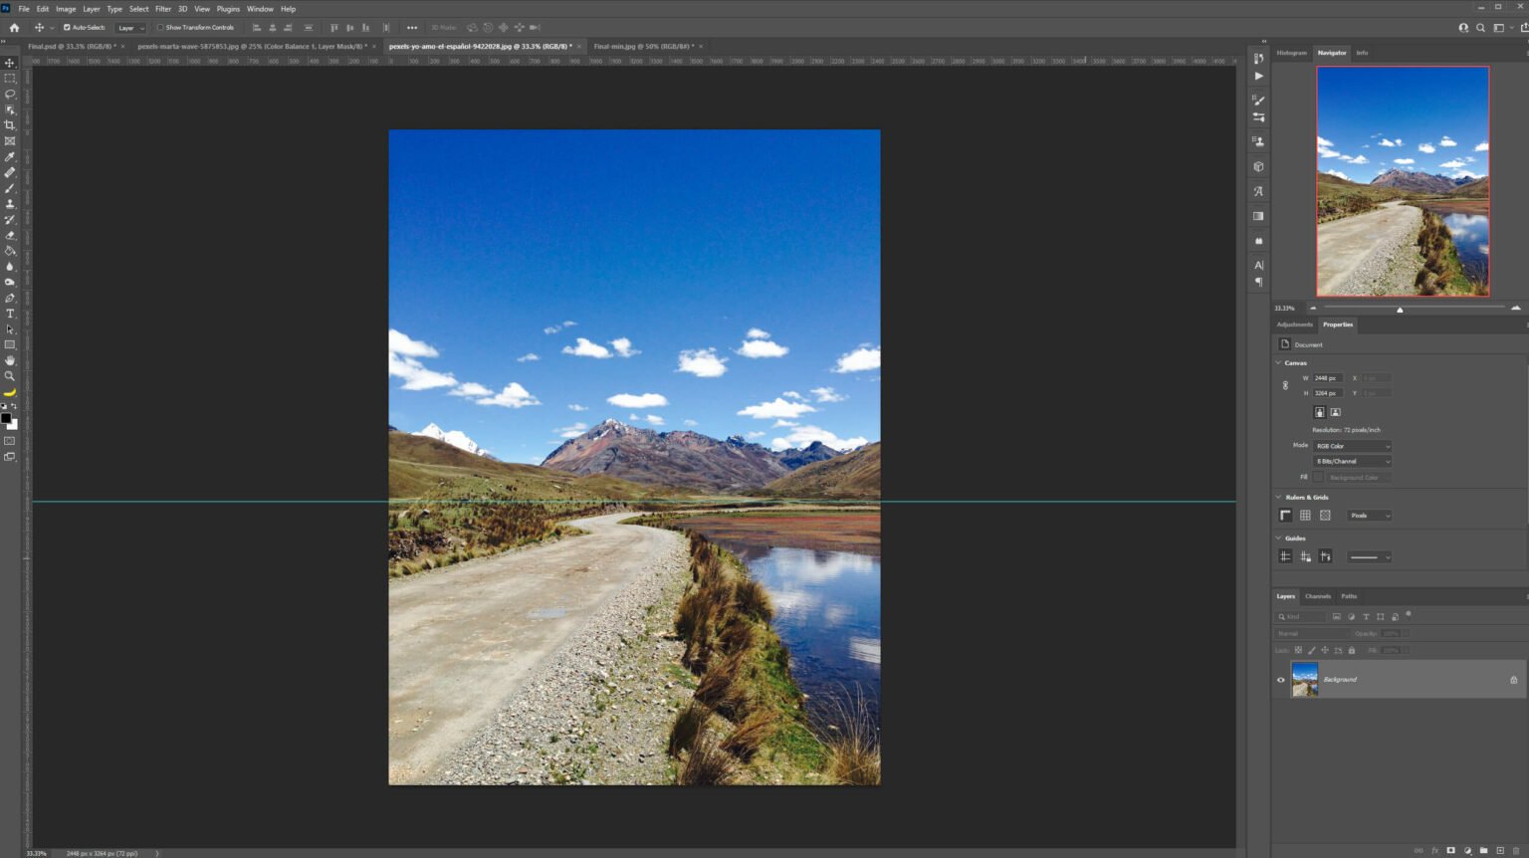Click the Home icon in options bar
Viewport: 1529px width, 858px height.
coord(14,28)
